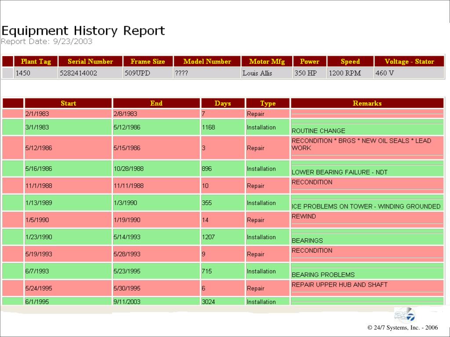
Task: Click the REPAIR UPPER HUB AND SHAFT remark
Action: pyautogui.click(x=340, y=285)
